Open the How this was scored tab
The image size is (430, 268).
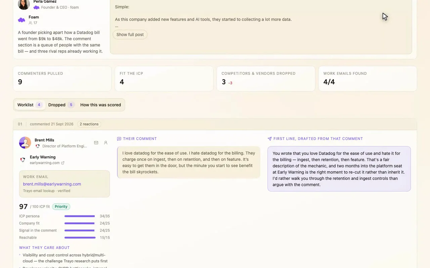click(100, 105)
